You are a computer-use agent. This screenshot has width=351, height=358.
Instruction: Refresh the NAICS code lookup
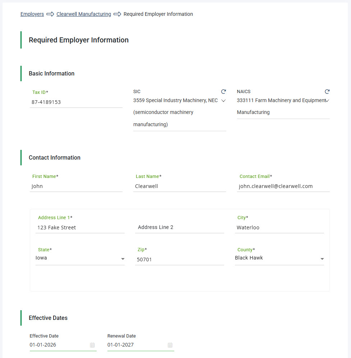tap(327, 92)
